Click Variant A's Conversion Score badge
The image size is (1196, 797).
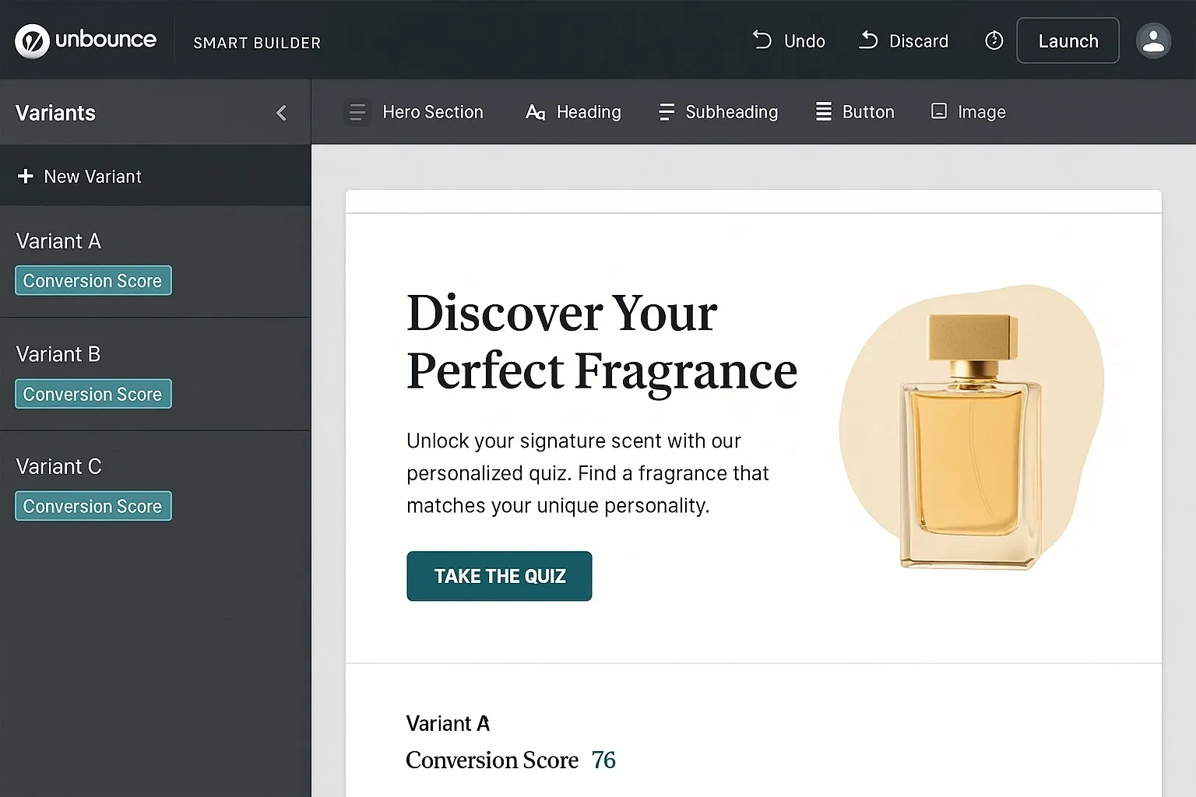tap(93, 280)
